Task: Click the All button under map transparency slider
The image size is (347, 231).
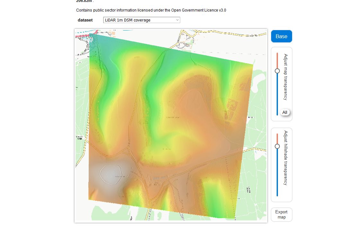Action: [284, 112]
